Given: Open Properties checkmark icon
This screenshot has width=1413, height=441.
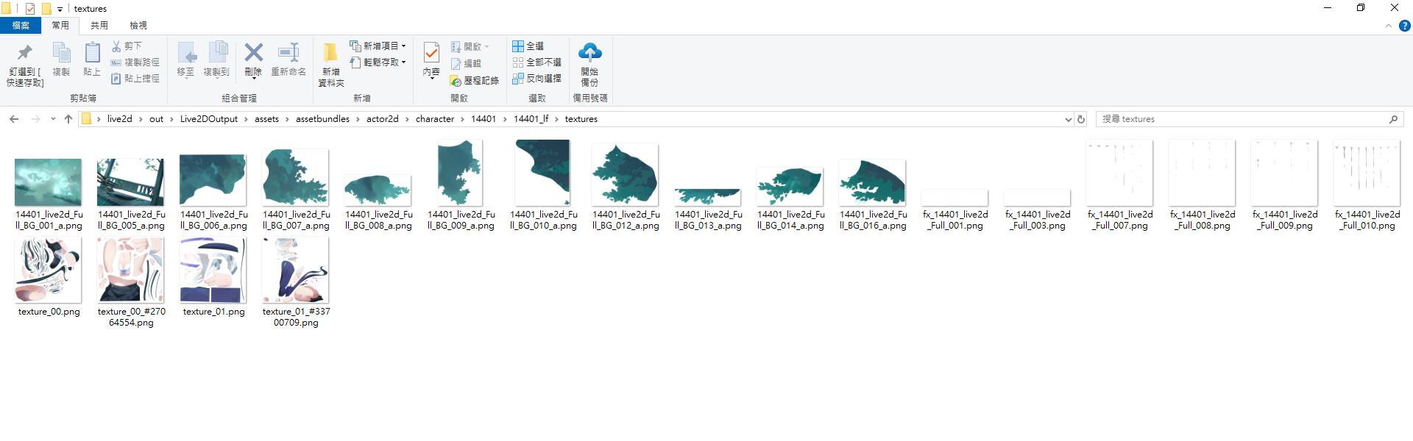Looking at the screenshot, I should click(x=431, y=53).
